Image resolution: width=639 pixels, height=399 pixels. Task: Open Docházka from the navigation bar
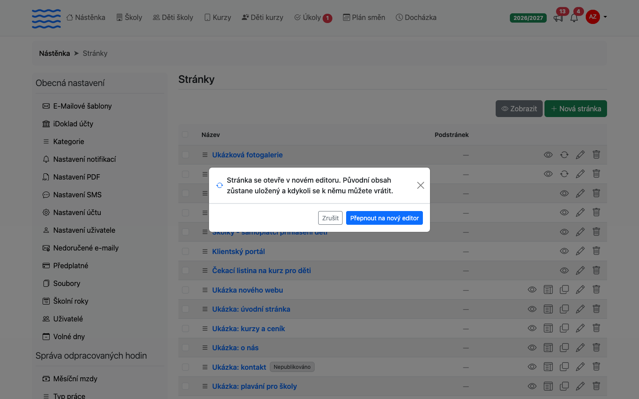point(416,17)
